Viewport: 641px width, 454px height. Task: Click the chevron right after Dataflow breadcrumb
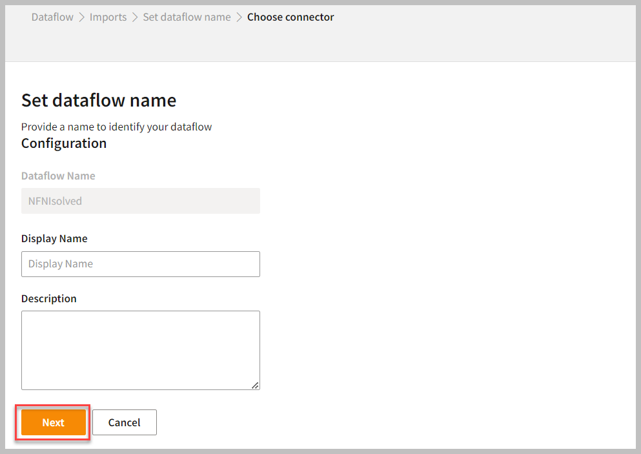82,17
